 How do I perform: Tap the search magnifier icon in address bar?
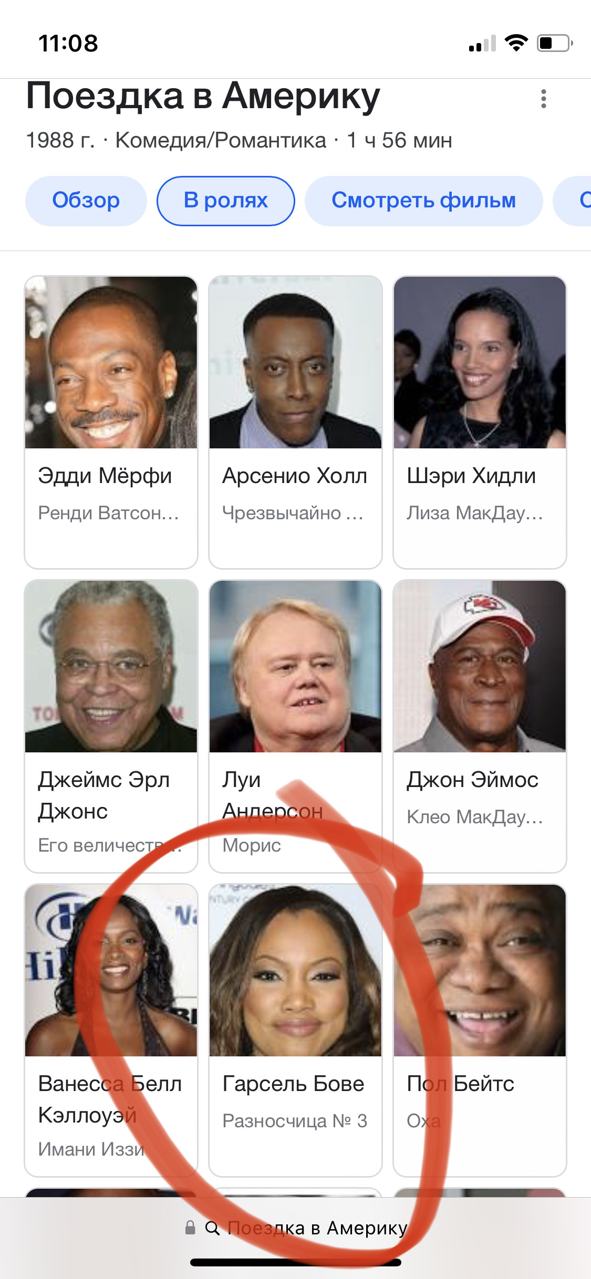212,1228
